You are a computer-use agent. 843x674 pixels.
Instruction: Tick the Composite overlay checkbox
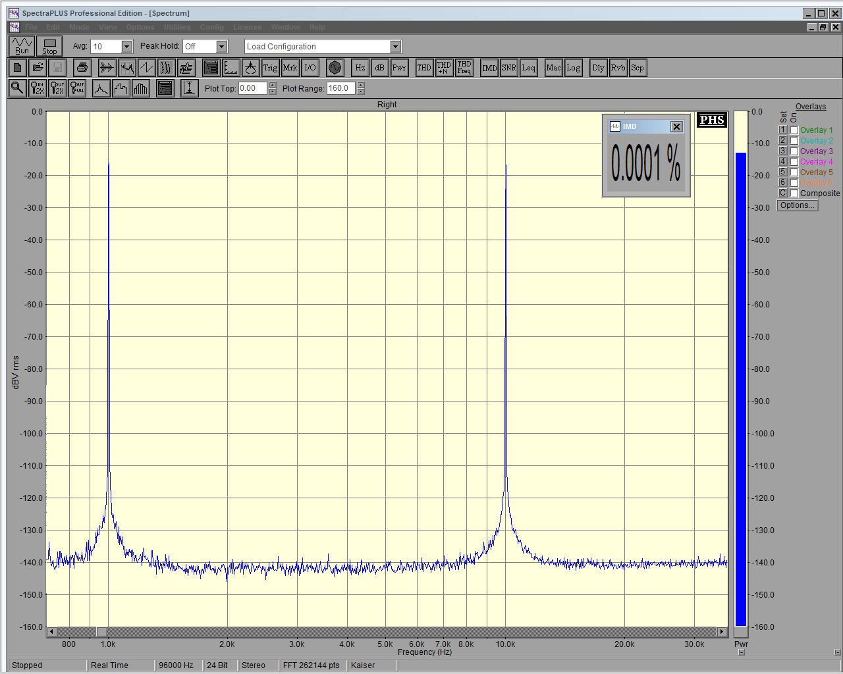(x=794, y=194)
